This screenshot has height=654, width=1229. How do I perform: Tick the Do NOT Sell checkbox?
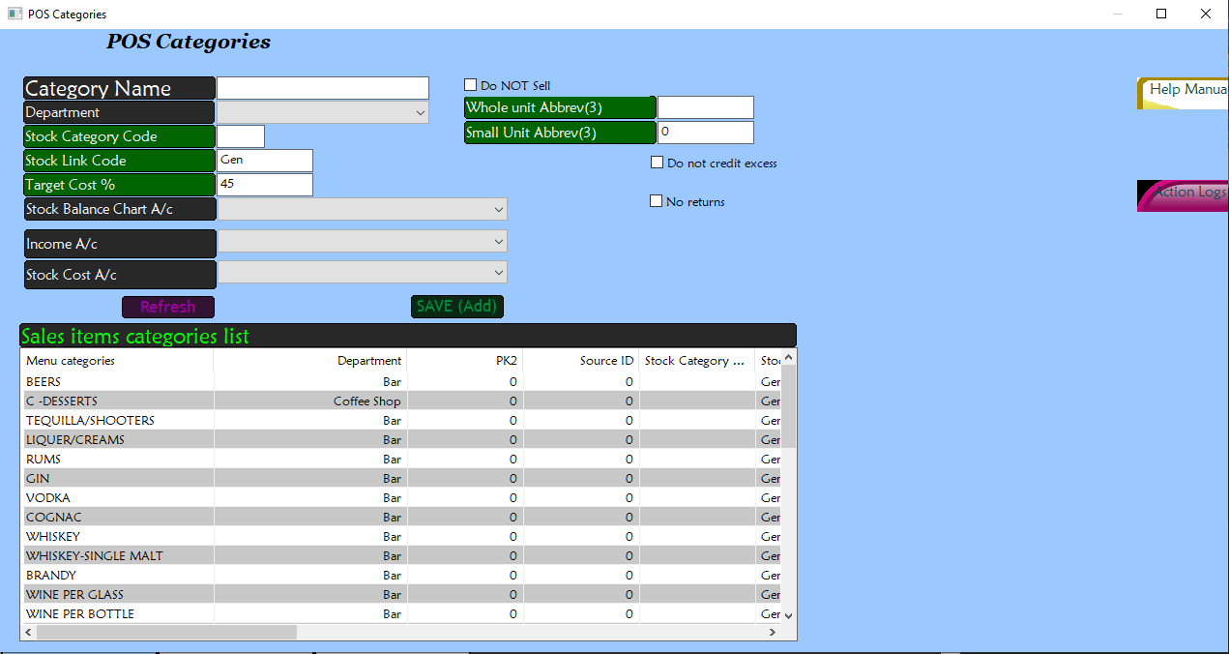point(471,85)
